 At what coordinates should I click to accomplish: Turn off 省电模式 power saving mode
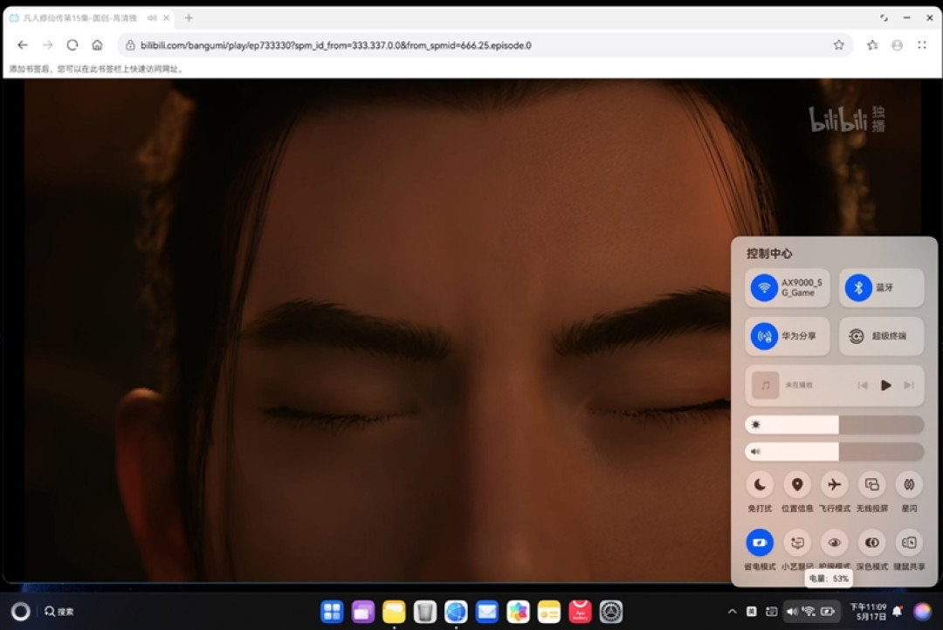click(x=760, y=542)
